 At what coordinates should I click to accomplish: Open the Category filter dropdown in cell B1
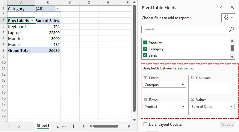pos(58,9)
